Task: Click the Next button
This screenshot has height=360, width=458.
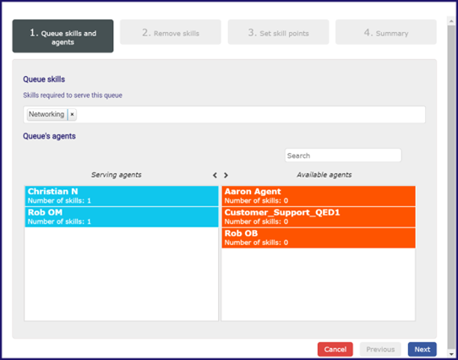Action: 423,350
